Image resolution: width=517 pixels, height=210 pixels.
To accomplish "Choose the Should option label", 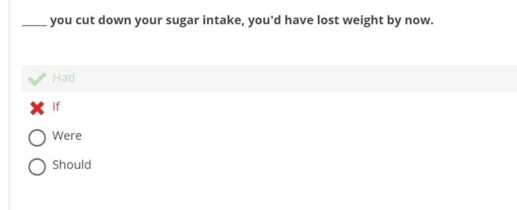I will [72, 165].
